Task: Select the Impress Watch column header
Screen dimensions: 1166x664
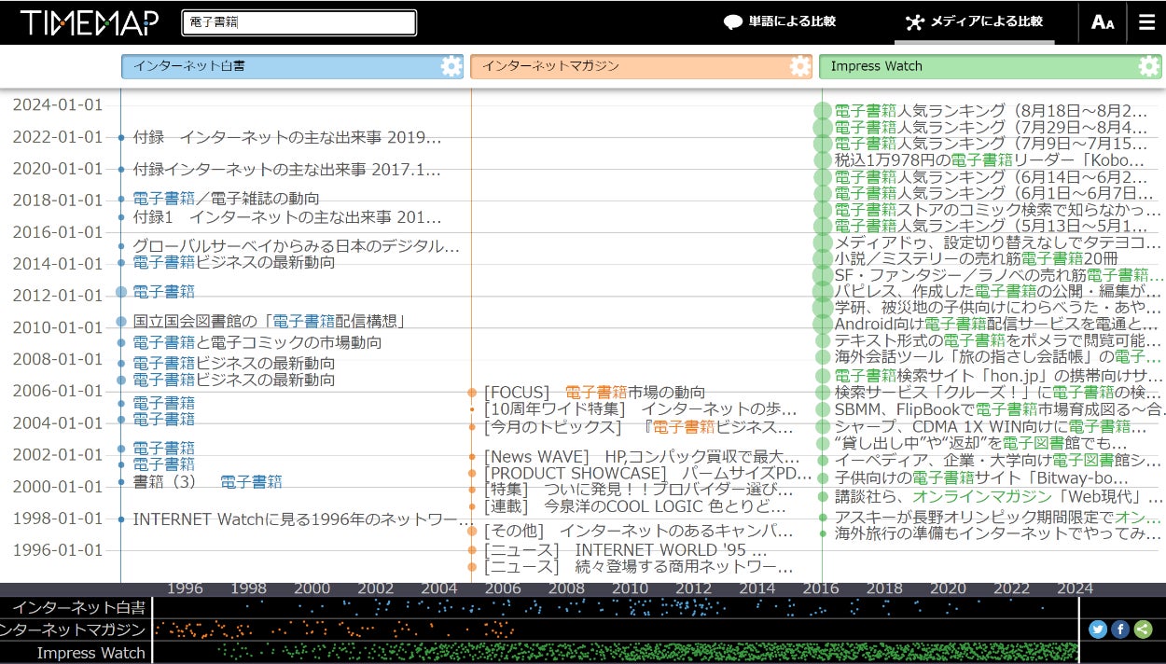Action: click(x=990, y=66)
